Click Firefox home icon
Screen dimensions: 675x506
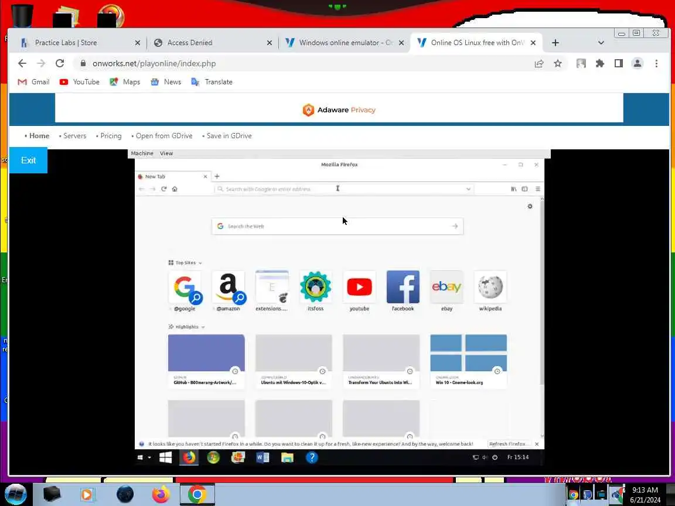[175, 189]
